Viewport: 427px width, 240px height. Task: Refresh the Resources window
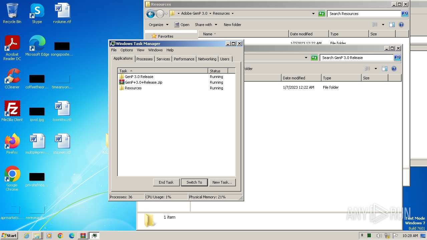322,14
